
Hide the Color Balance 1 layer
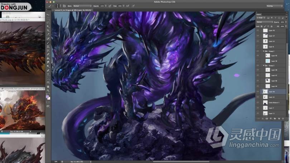258,102
